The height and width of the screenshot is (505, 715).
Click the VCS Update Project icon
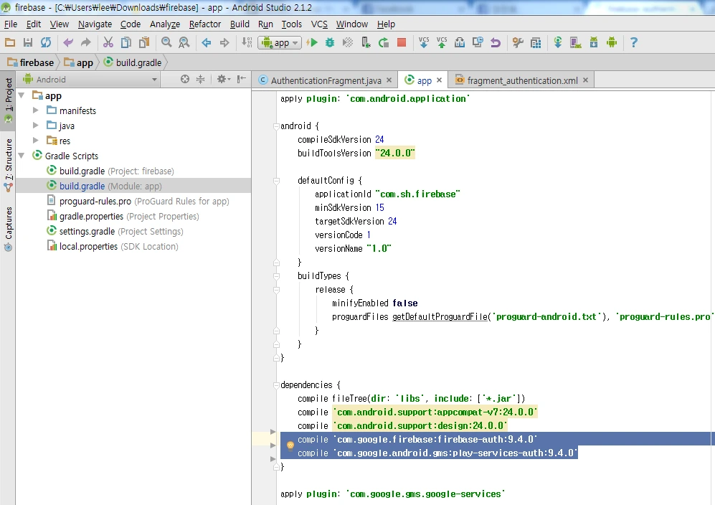point(424,42)
